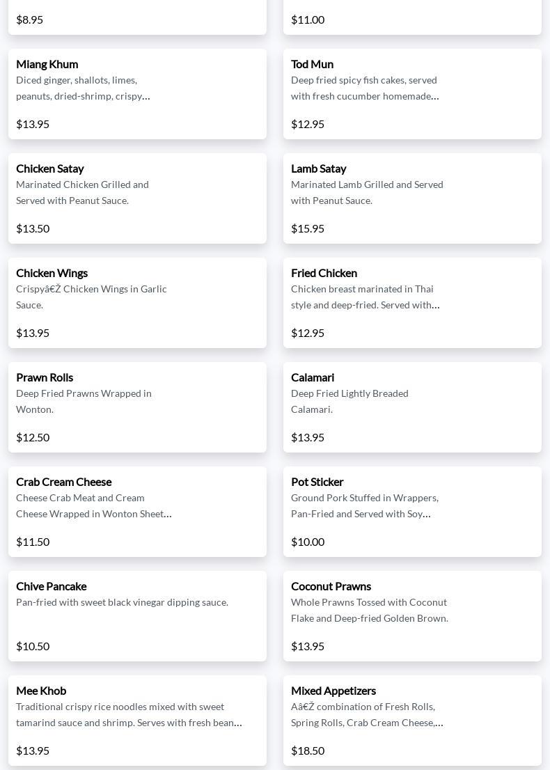Viewport: 550px width, 770px height.
Task: Pick the Prawn Rolls item
Action: (x=138, y=407)
